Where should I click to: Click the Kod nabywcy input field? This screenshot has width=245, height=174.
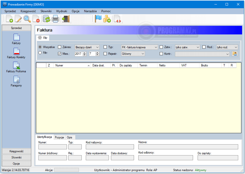tap(110, 147)
